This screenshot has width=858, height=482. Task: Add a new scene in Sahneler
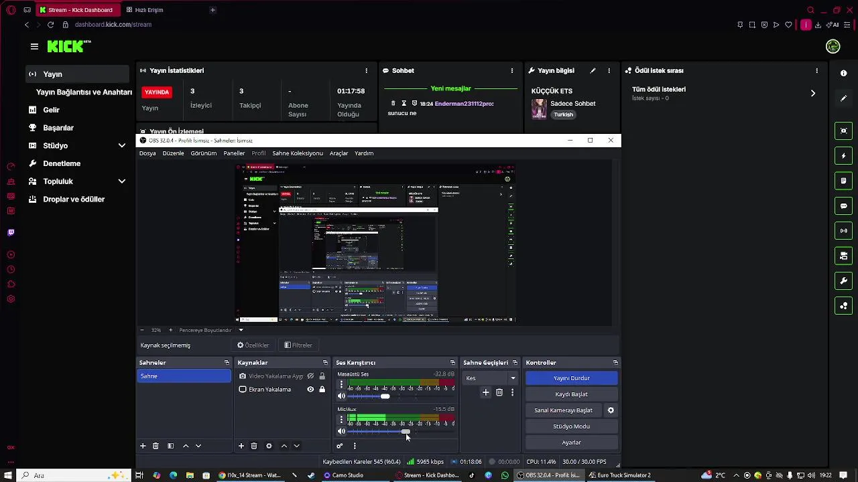pyautogui.click(x=143, y=446)
